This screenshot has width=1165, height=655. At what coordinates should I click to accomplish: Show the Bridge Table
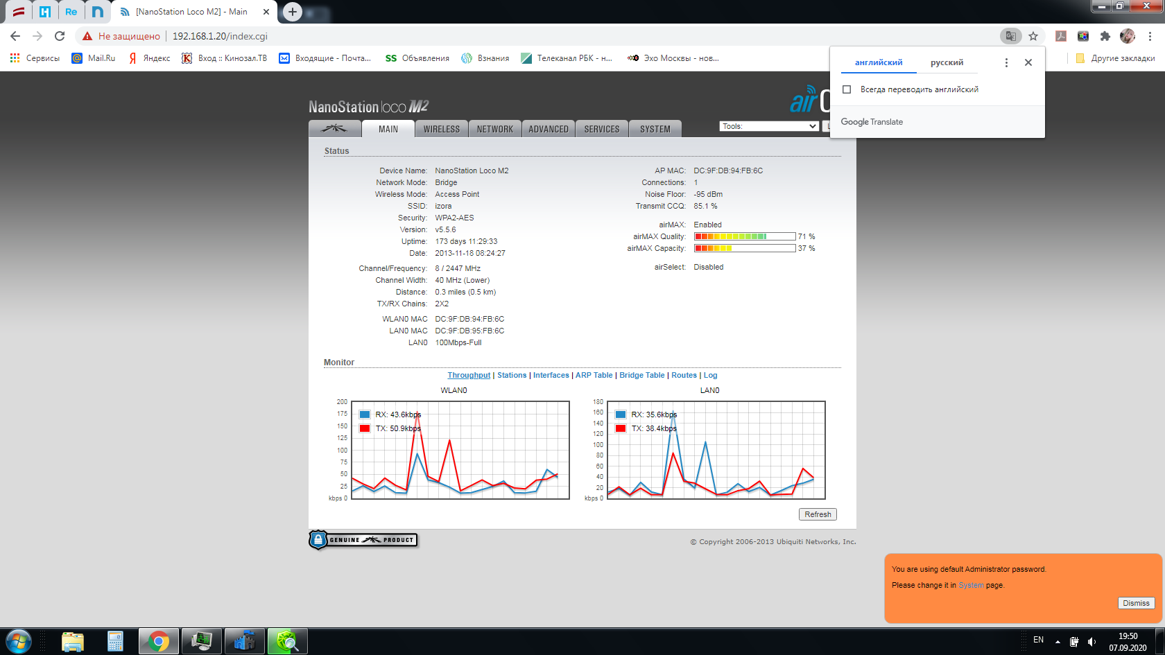coord(642,375)
